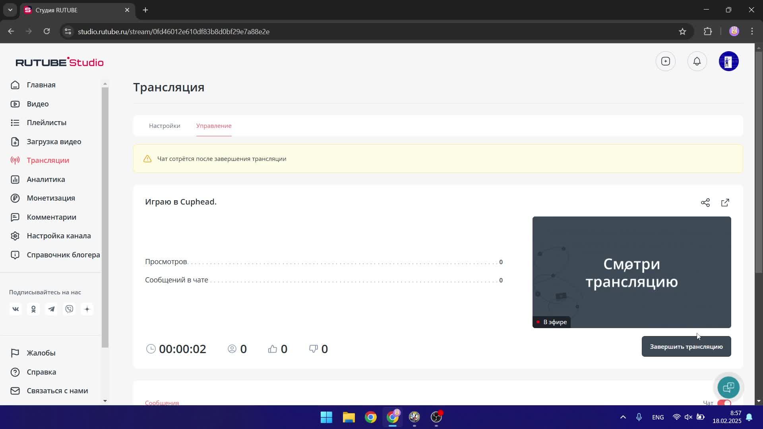The width and height of the screenshot is (763, 429).
Task: Open the Сообщения link
Action: pos(162,402)
